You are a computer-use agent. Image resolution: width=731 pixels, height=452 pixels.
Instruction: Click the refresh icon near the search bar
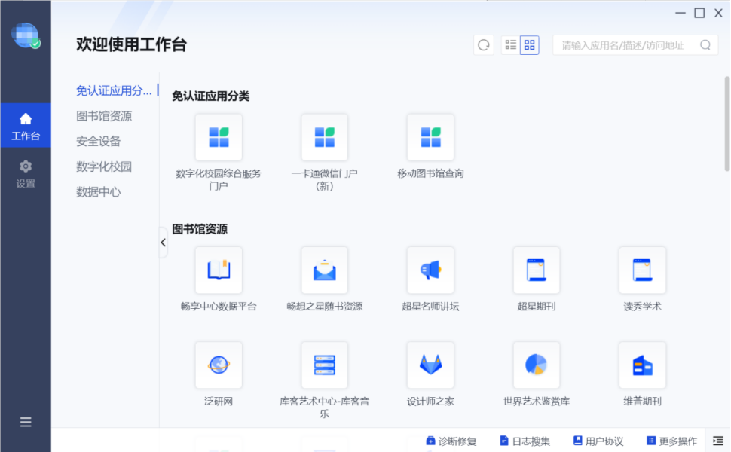coord(483,44)
